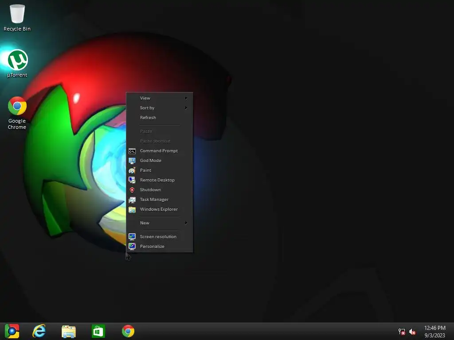Select God Mode in the context menu
This screenshot has width=454, height=340.
point(160,161)
